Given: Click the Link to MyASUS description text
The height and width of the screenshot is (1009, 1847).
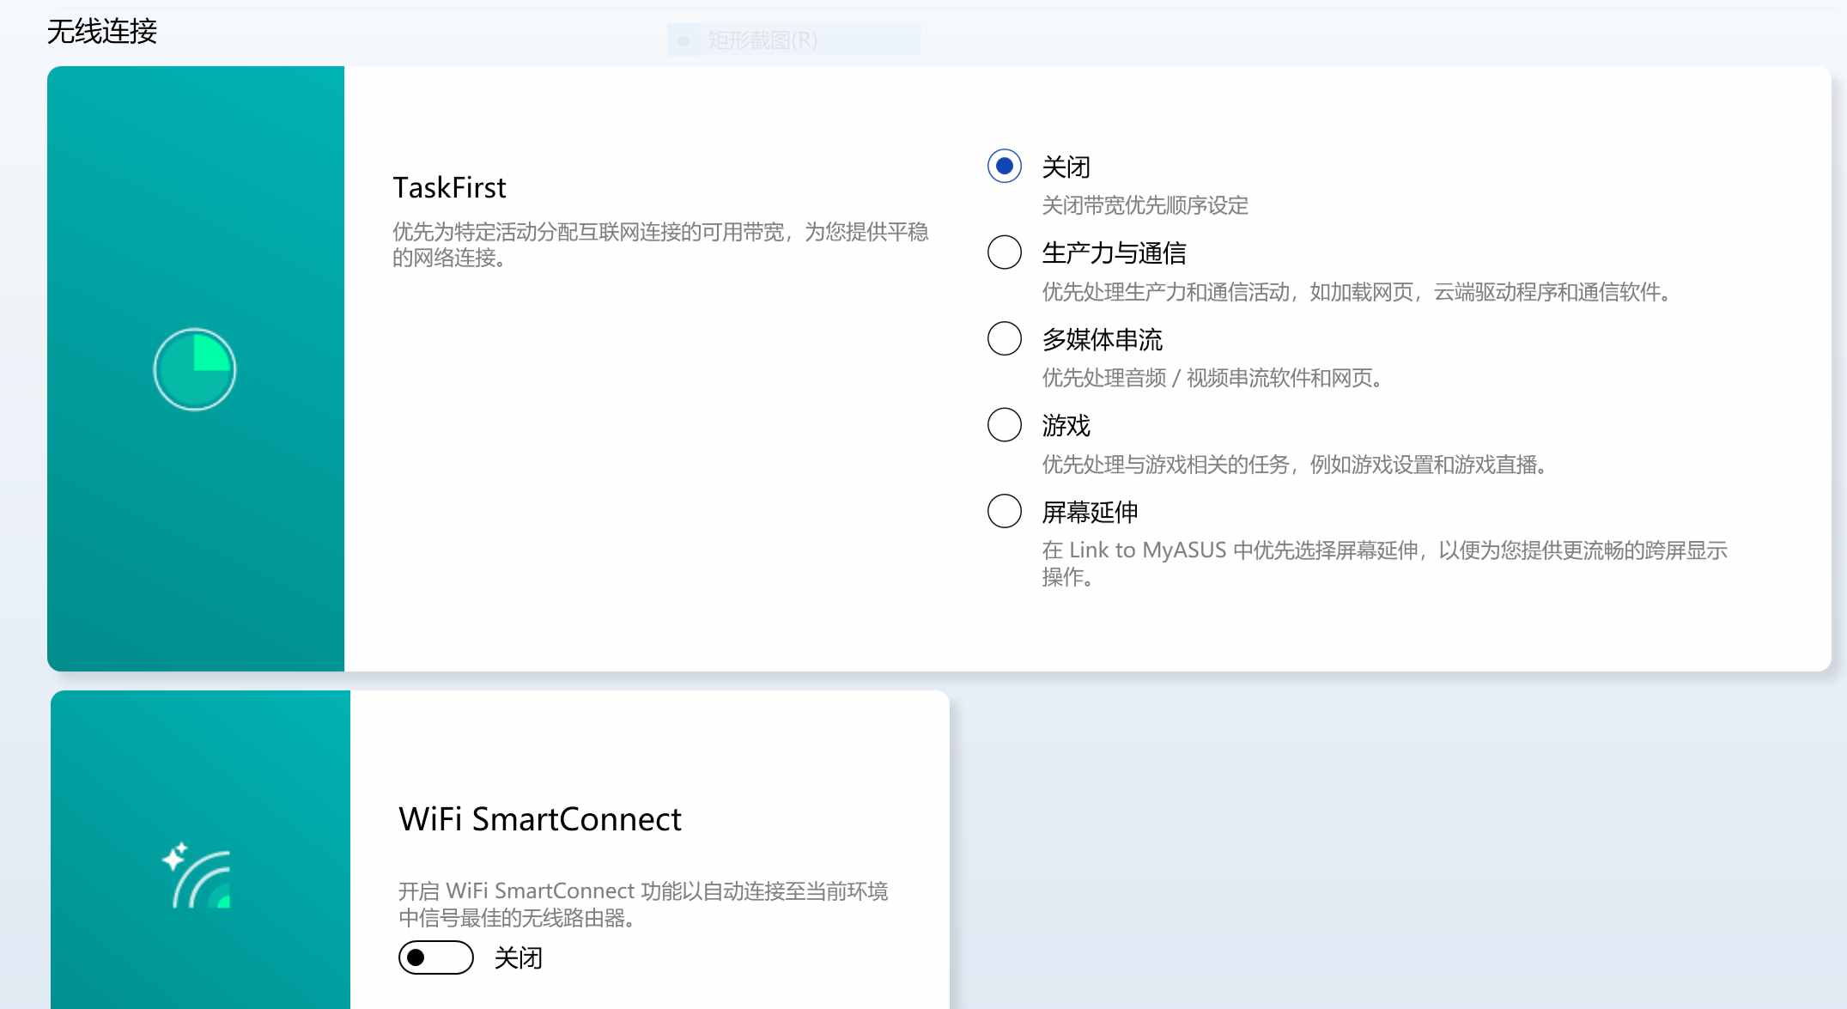Looking at the screenshot, I should (1384, 563).
